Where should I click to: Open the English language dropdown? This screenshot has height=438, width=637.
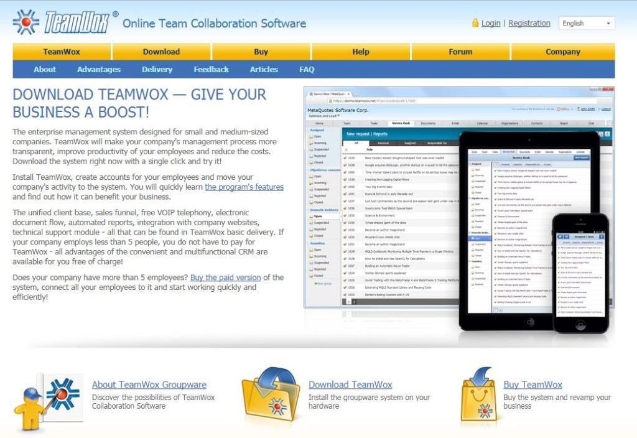click(586, 23)
